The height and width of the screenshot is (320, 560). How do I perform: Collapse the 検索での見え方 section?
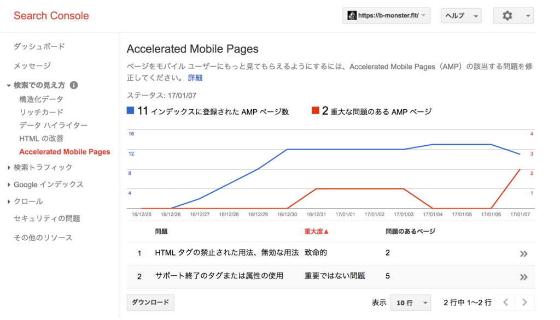[x=9, y=86]
